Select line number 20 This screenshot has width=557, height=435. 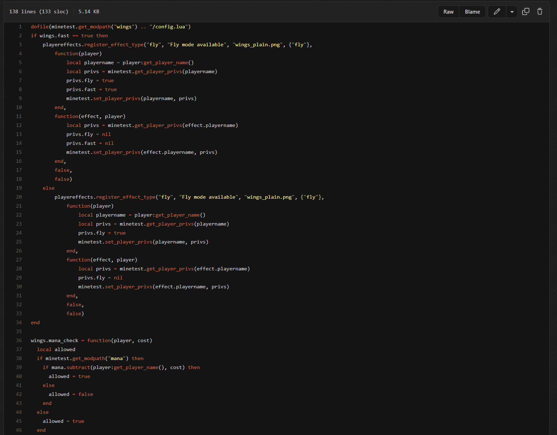19,197
